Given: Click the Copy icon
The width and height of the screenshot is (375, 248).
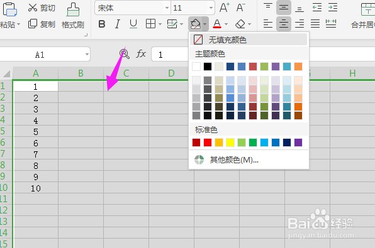Looking at the screenshot, I should coord(33,24).
